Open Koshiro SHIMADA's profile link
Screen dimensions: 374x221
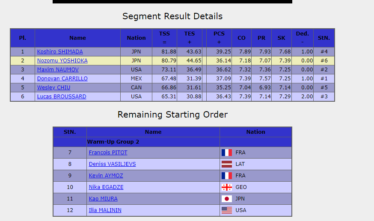pos(60,52)
